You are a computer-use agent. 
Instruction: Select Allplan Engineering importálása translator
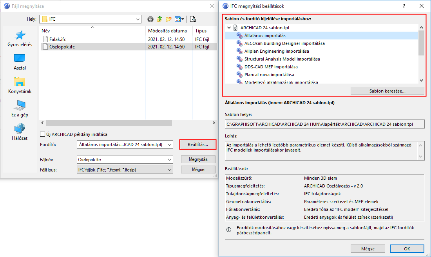277,51
